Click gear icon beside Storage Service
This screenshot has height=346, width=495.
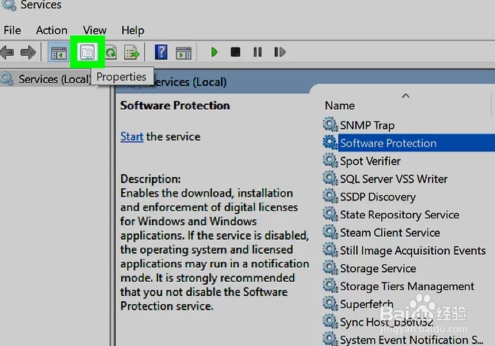(331, 267)
